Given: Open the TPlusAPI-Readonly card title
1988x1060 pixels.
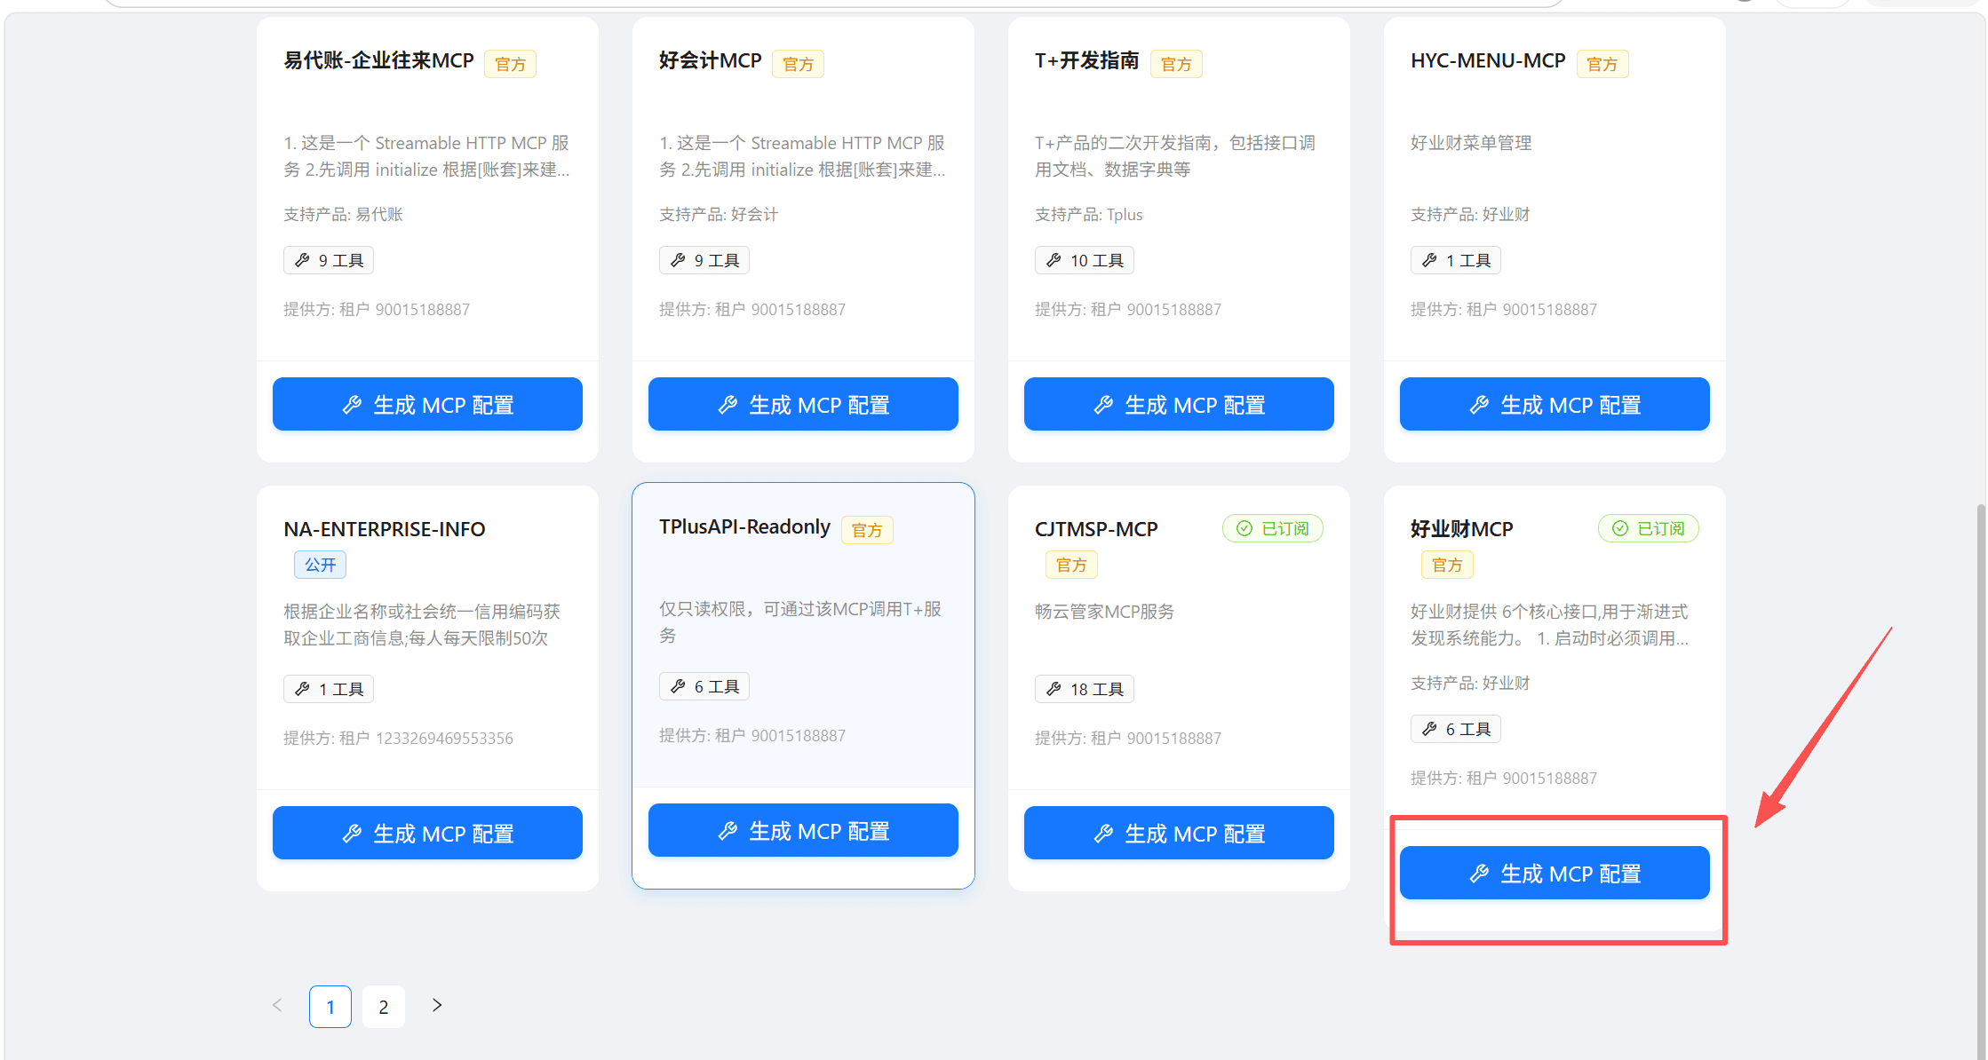Looking at the screenshot, I should [744, 526].
